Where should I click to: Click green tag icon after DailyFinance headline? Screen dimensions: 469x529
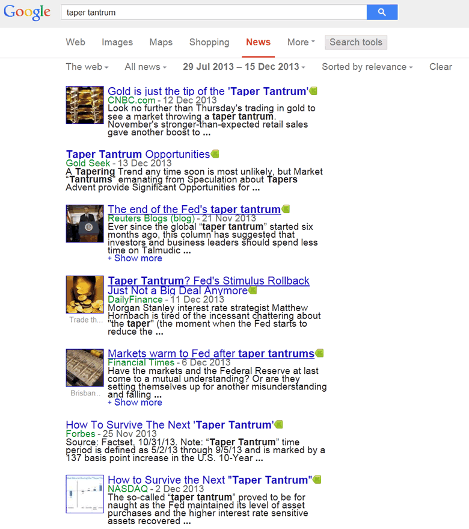point(253,291)
